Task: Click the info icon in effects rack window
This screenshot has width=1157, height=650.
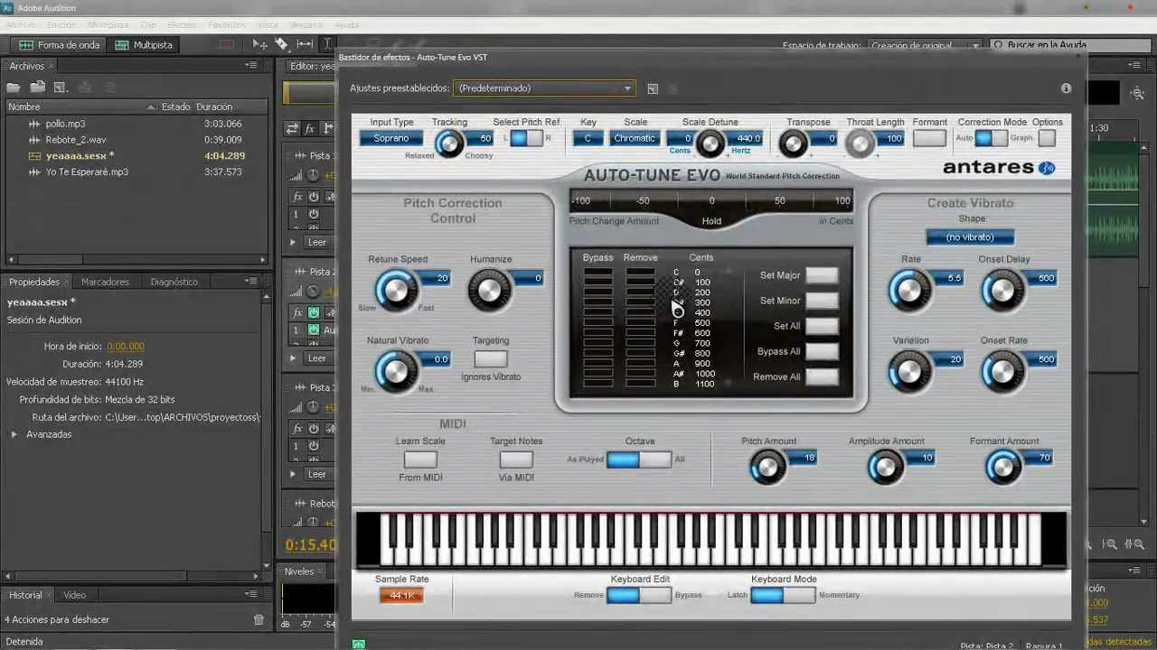Action: click(x=1066, y=88)
